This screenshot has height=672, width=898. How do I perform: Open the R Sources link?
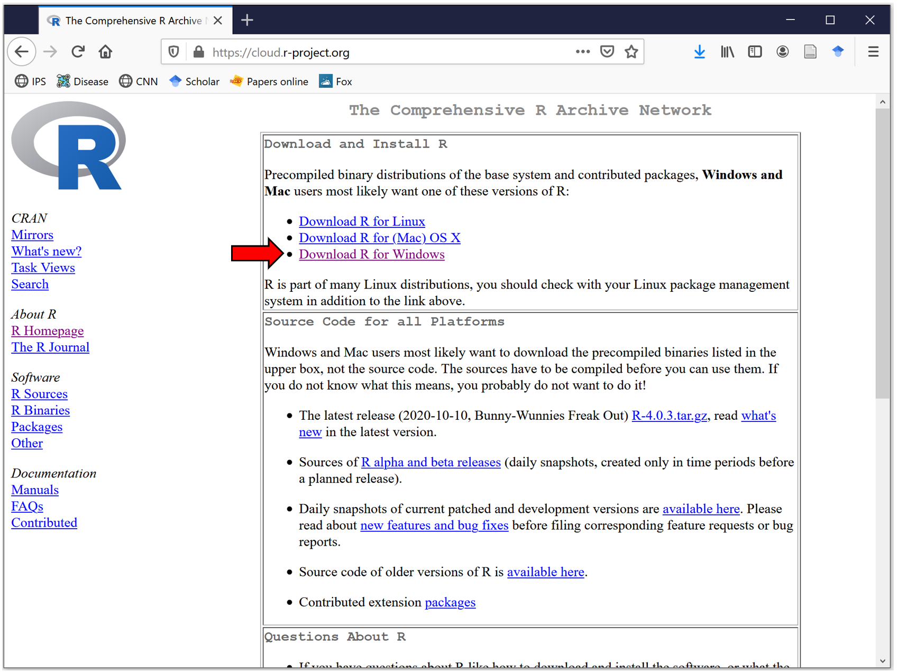[x=40, y=394]
